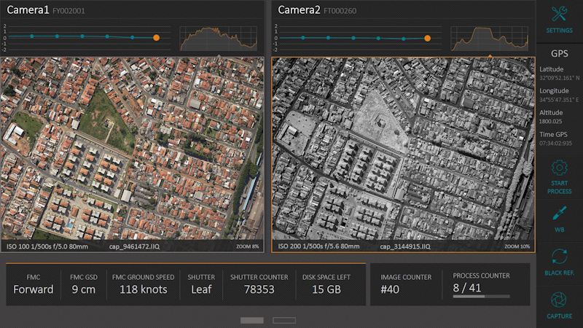583x328 pixels.
Task: Click the Capture shutter icon
Action: coord(559,300)
